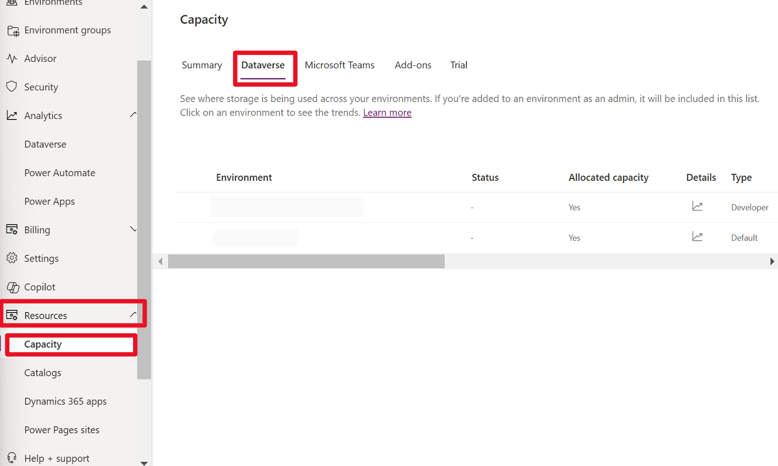Click the Environment groups icon
This screenshot has height=466, width=778.
click(12, 30)
